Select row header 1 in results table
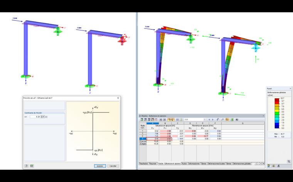 pos(143,131)
